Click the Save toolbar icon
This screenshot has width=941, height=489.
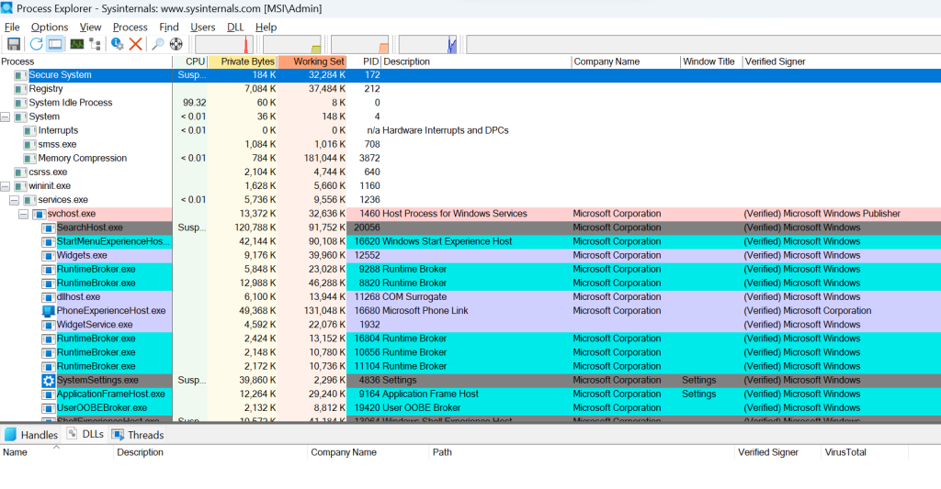point(13,44)
